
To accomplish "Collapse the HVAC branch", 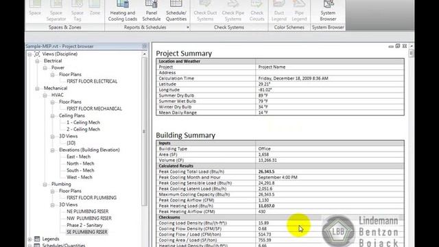I will (x=45, y=95).
